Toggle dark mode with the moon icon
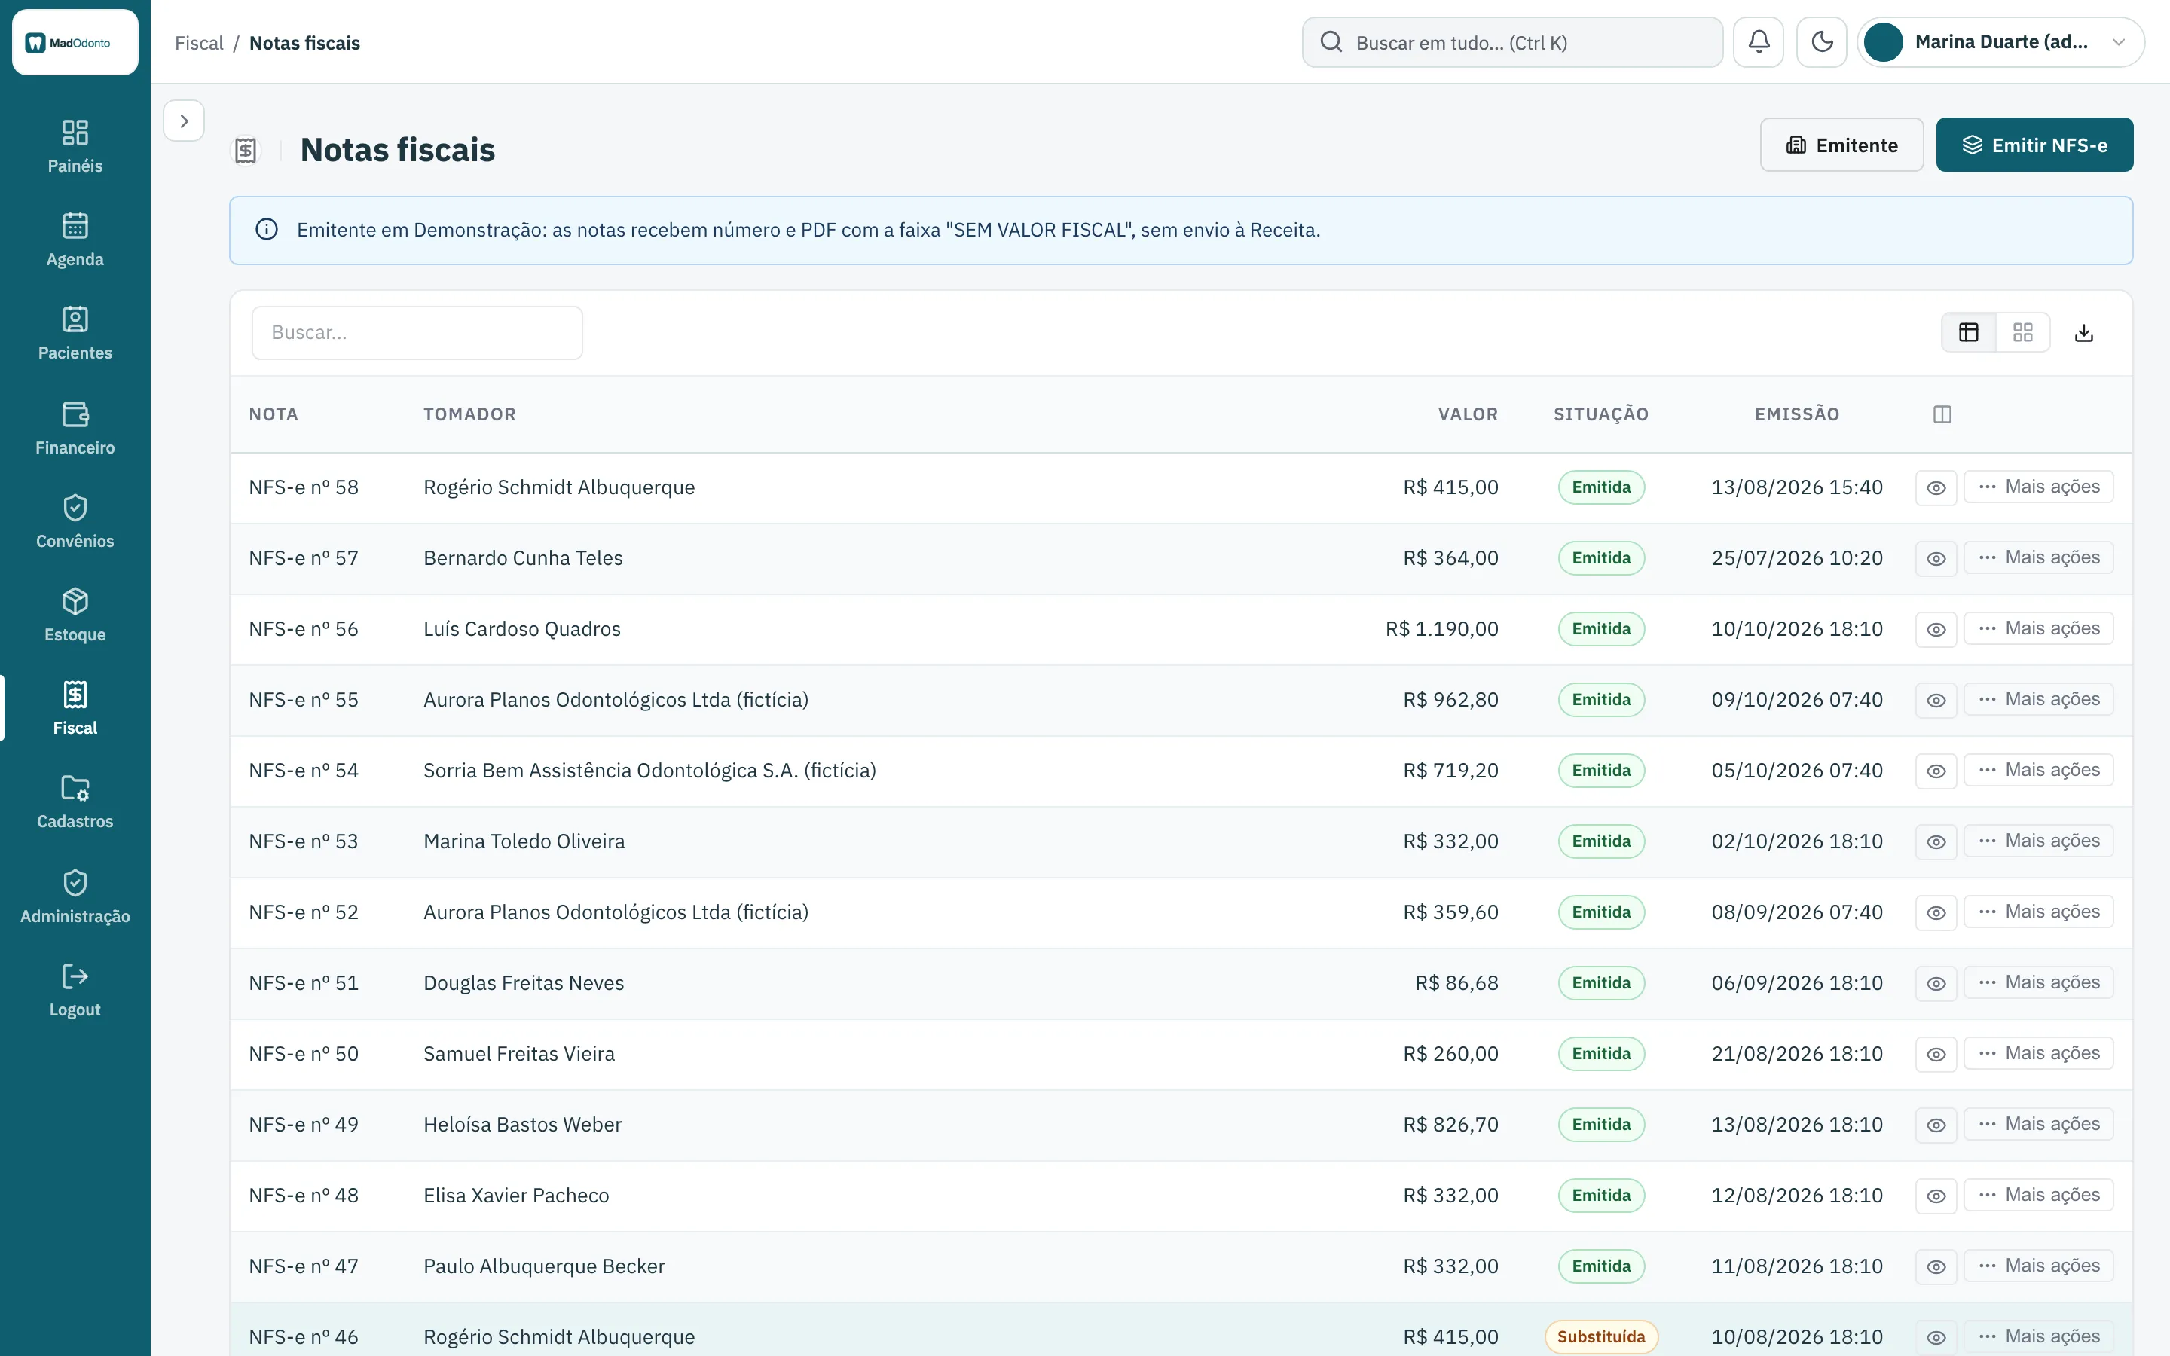This screenshot has height=1356, width=2170. (x=1821, y=42)
